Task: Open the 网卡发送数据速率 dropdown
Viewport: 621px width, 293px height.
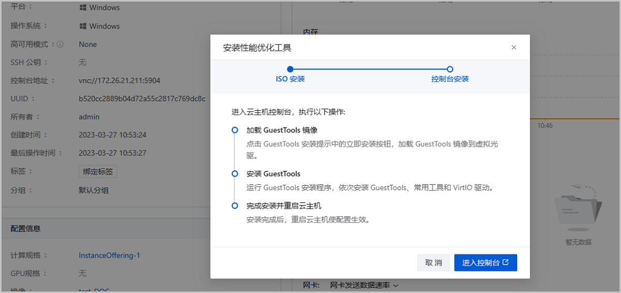Action: (364, 285)
